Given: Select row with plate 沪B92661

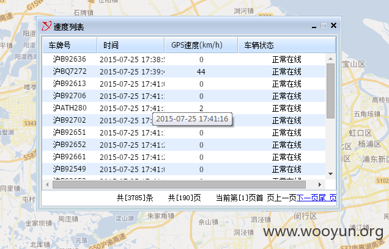Looking at the screenshot, I should point(184,157).
